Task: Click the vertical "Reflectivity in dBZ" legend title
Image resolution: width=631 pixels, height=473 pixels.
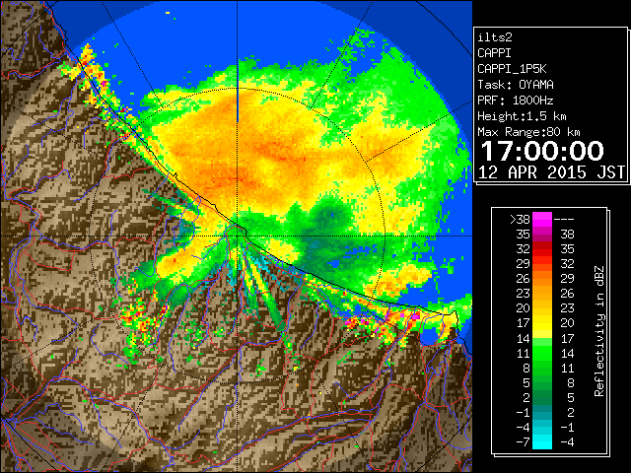Action: coord(599,331)
